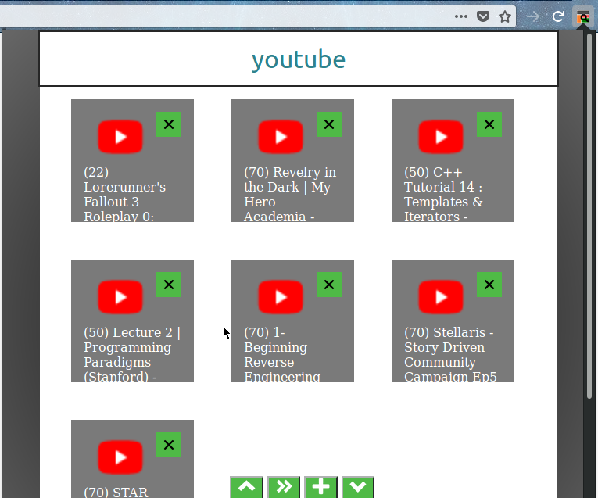Click the green double-arrow forward button
Screen dimensions: 598x498
pyautogui.click(x=284, y=487)
